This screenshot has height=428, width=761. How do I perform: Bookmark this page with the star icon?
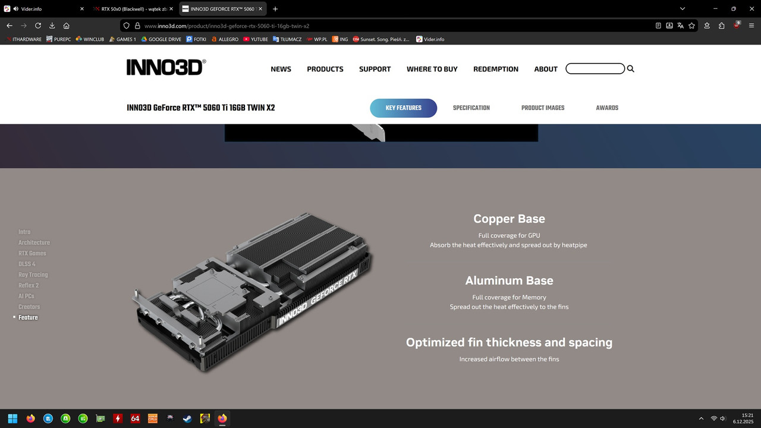691,26
